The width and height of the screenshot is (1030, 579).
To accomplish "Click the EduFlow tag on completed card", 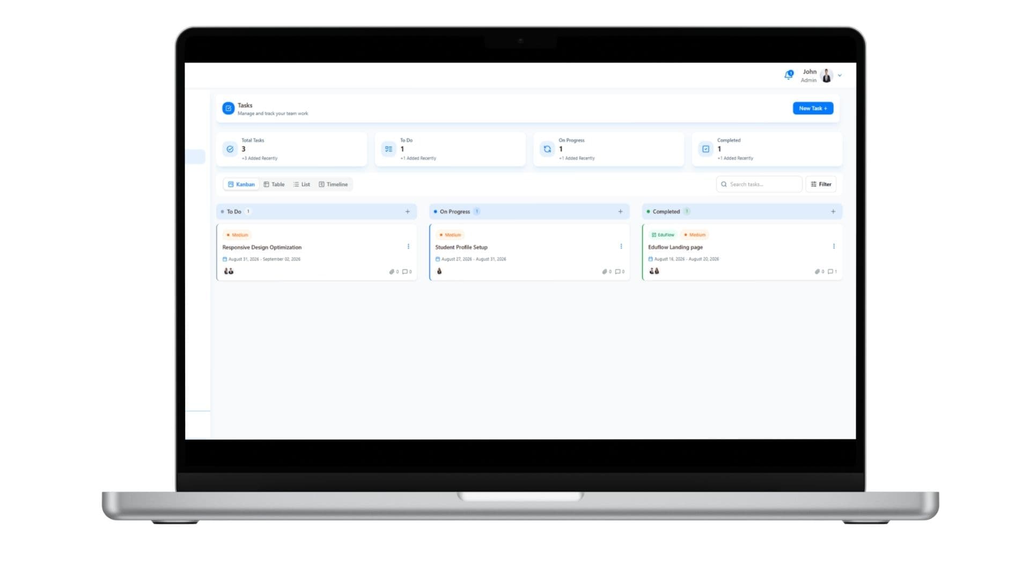I will 663,235.
